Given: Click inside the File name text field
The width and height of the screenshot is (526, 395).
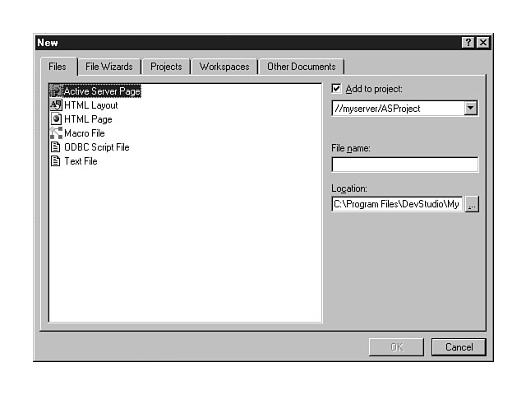Looking at the screenshot, I should (404, 165).
